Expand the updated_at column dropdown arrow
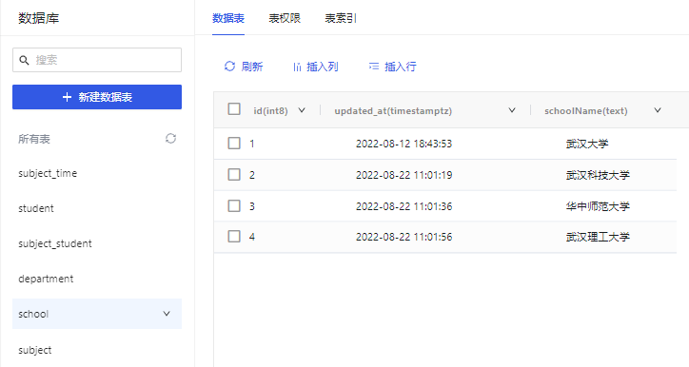Image resolution: width=689 pixels, height=367 pixels. pos(512,110)
